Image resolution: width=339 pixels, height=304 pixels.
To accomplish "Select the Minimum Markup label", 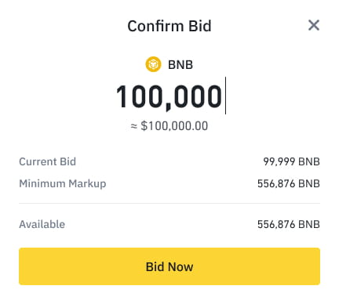I will [63, 184].
